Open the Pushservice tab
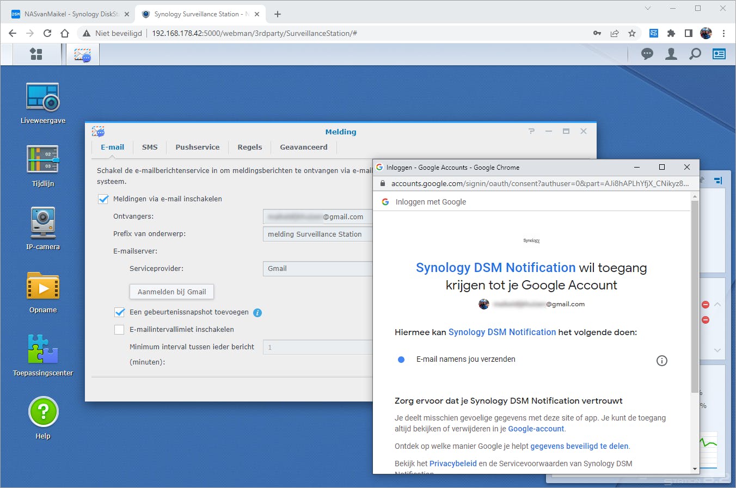The height and width of the screenshot is (488, 736). point(198,147)
